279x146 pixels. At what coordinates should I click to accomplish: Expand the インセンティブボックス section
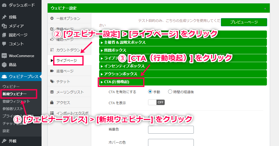coord(183,66)
